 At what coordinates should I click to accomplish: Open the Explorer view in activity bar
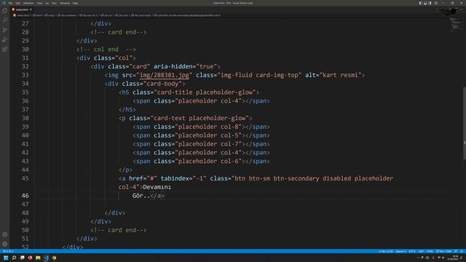click(5, 11)
